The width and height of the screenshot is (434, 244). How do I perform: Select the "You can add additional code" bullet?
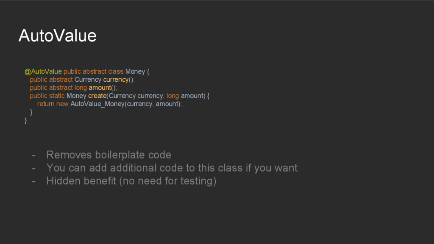tap(172, 168)
